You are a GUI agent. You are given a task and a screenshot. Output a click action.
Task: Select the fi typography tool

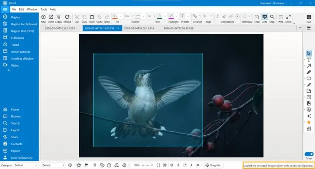point(309,129)
